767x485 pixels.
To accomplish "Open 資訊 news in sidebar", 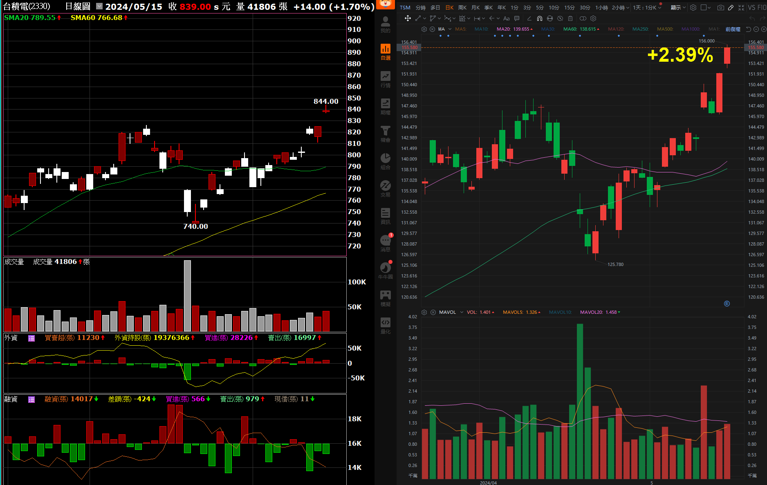I will 386,216.
